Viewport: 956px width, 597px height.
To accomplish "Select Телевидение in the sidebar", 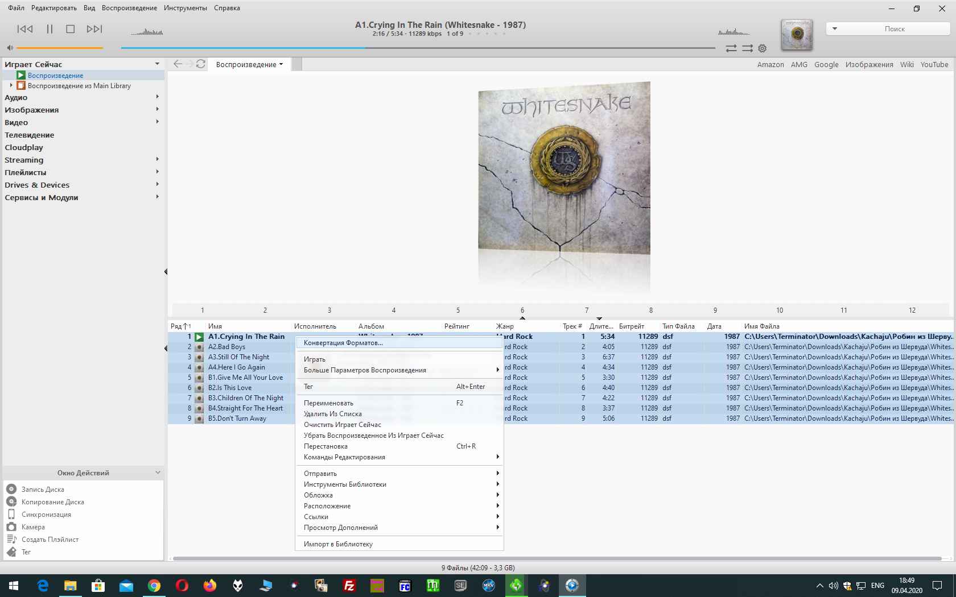I will click(x=30, y=135).
